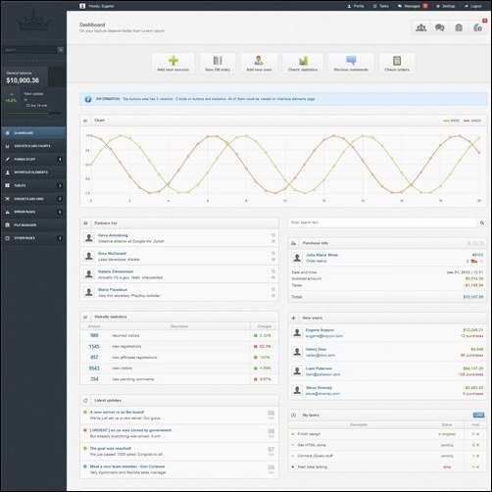Open File Manager sidebar item
This screenshot has height=492, width=492.
[33, 225]
